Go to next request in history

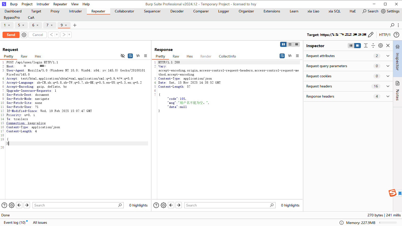click(x=64, y=35)
